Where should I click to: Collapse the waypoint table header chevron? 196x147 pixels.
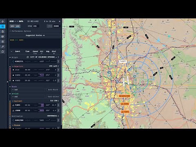(x=11, y=51)
